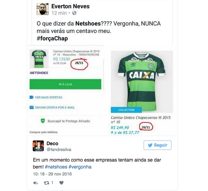Image resolution: width=208 pixels, height=191 pixels.
Task: Click the retweet icon under the tweet
Action: [x=46, y=183]
